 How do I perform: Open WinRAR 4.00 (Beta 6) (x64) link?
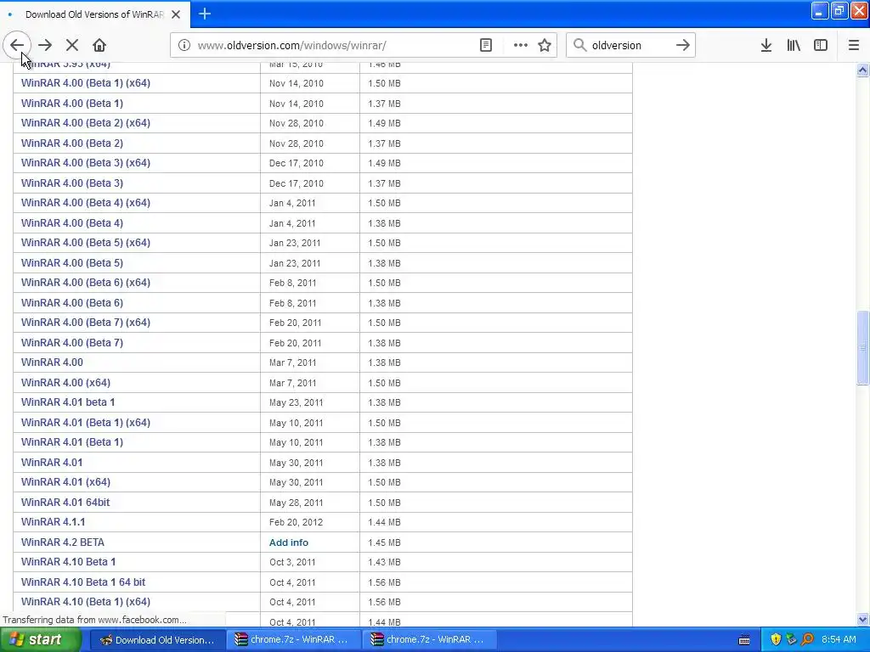coord(86,283)
